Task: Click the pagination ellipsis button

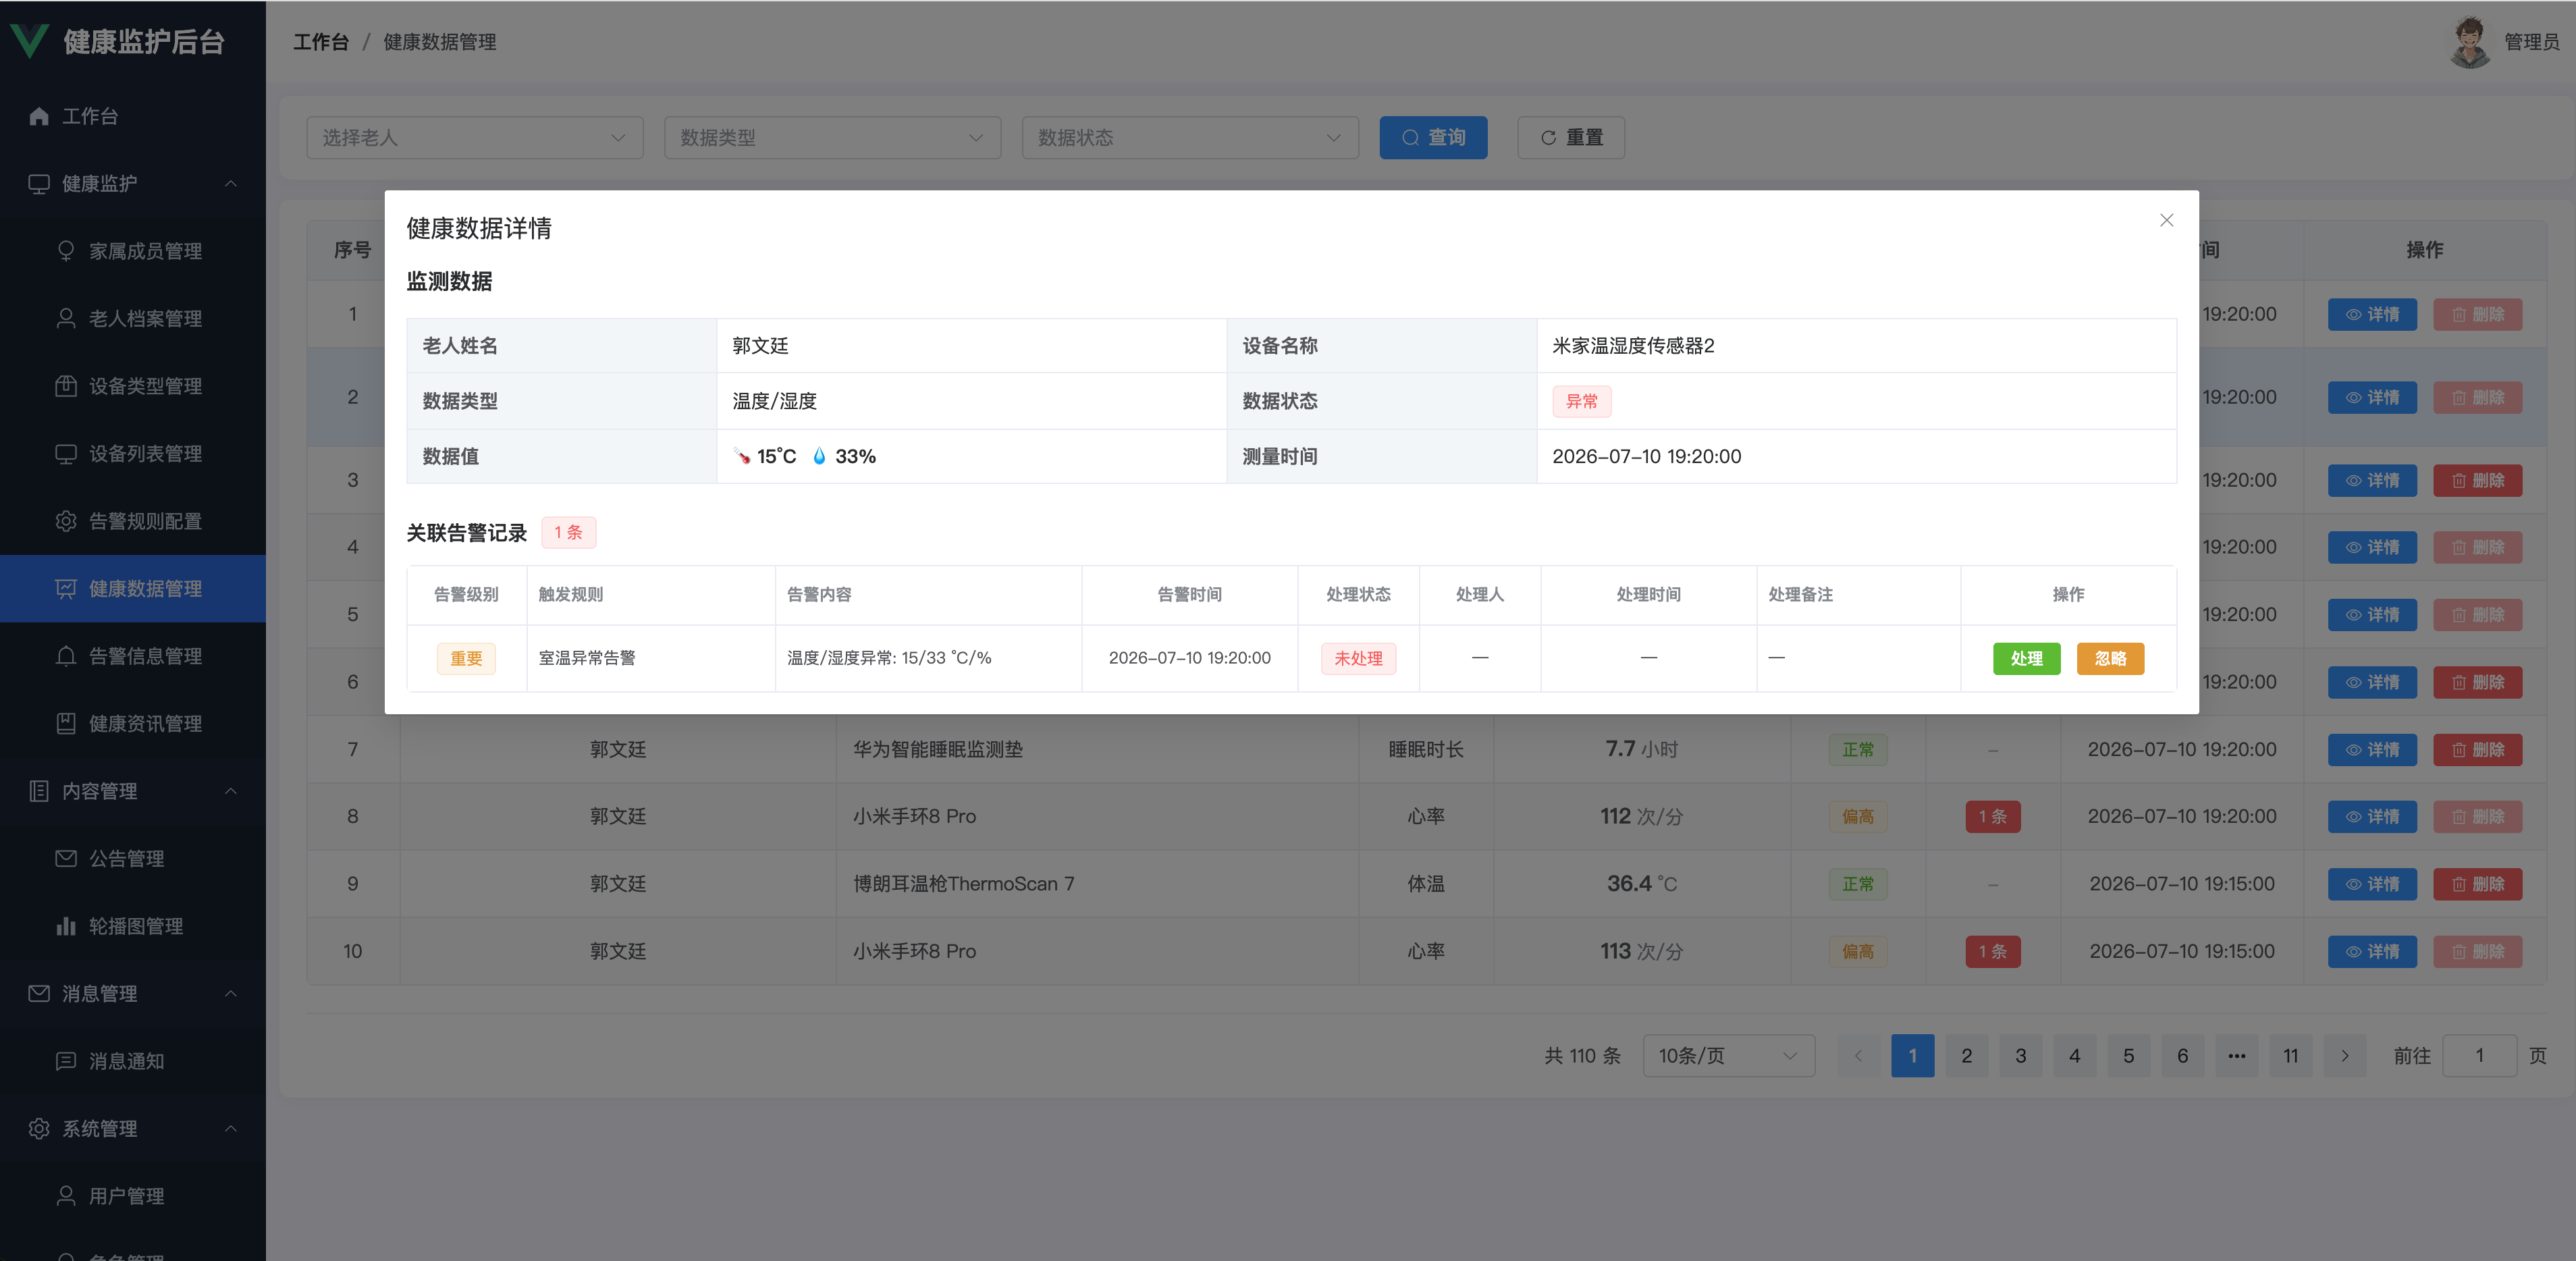Action: click(2236, 1056)
